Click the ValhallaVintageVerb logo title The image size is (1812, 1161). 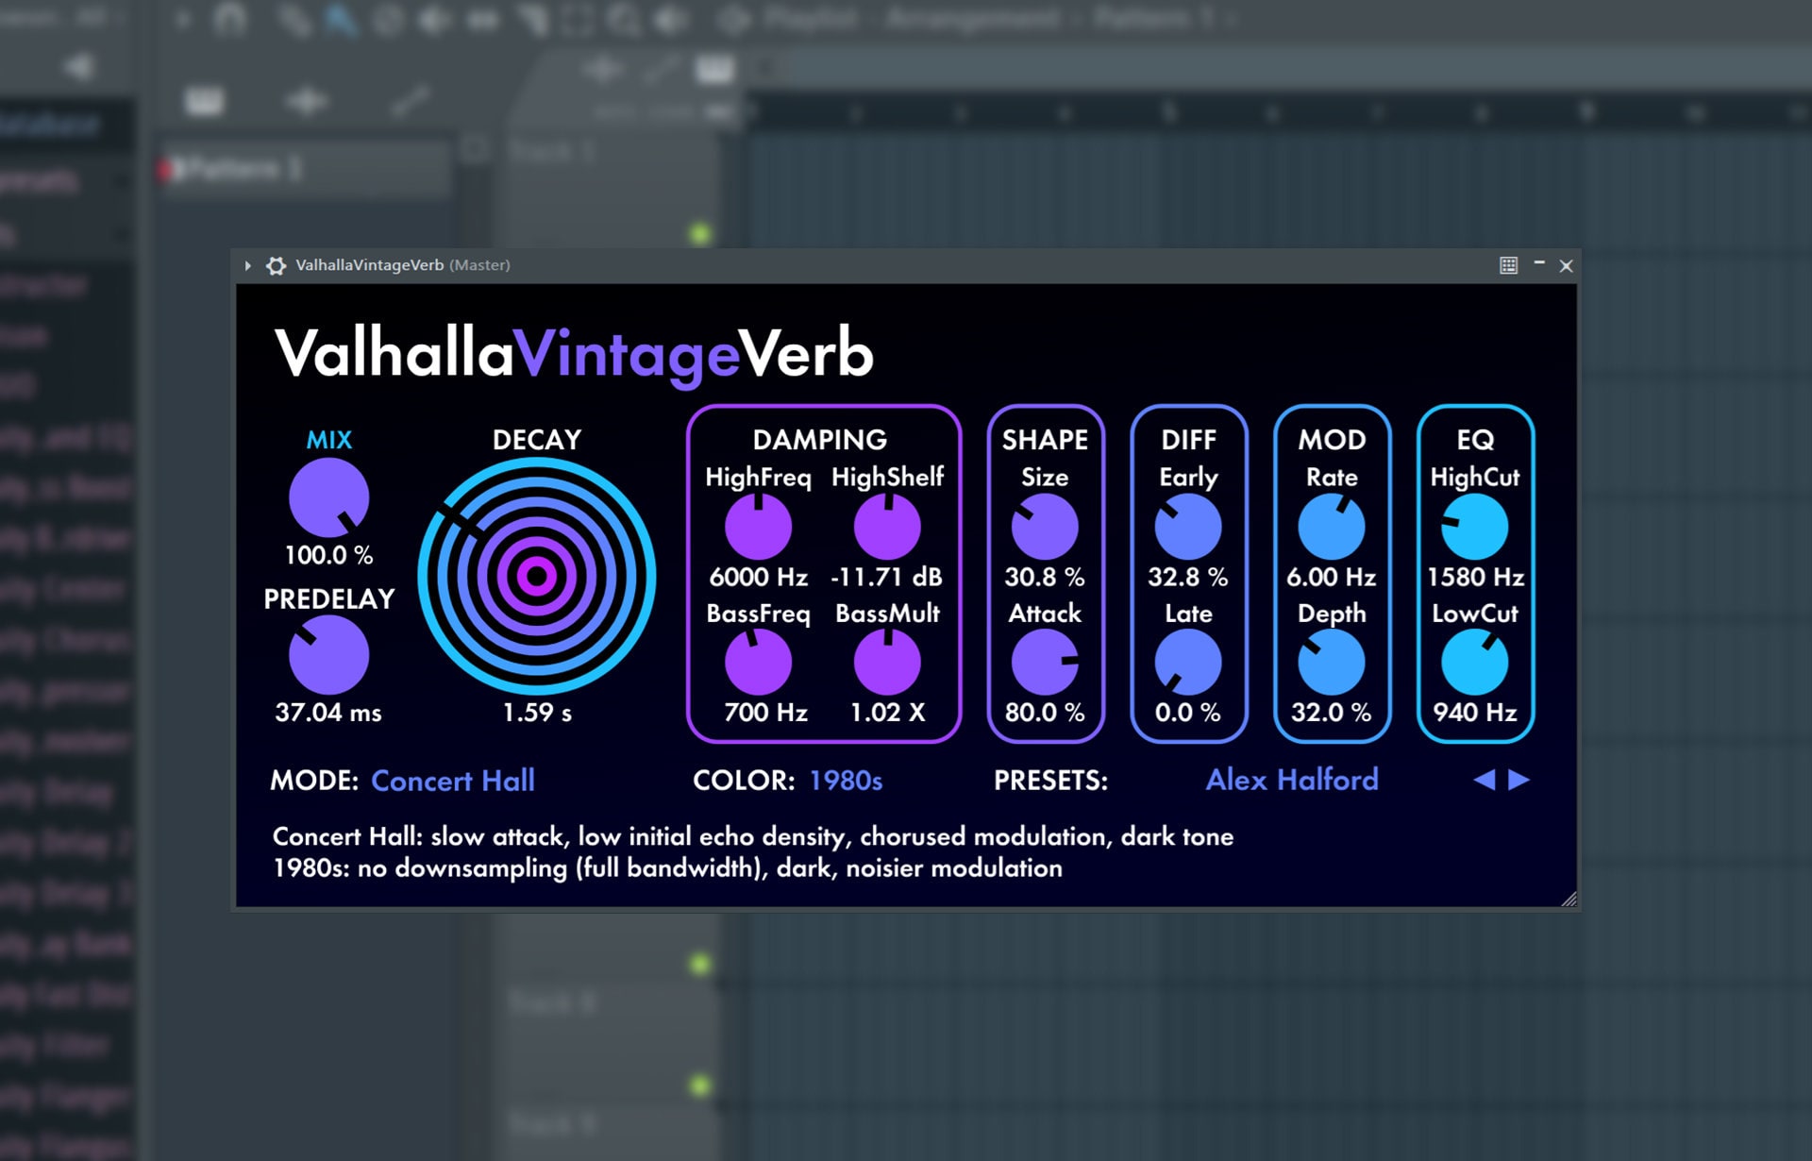tap(574, 354)
